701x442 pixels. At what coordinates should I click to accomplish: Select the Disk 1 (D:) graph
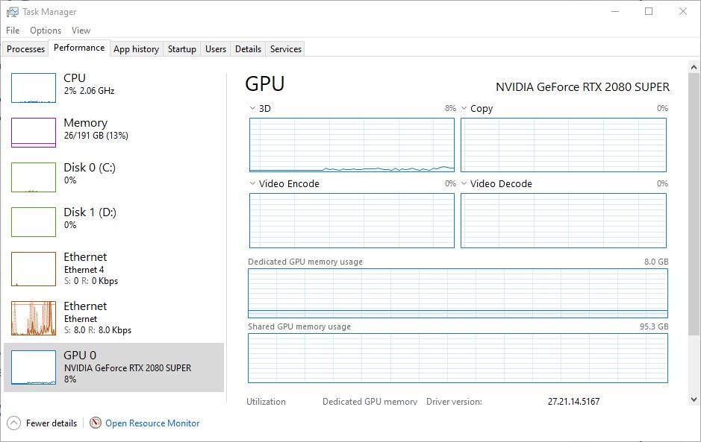tap(33, 221)
